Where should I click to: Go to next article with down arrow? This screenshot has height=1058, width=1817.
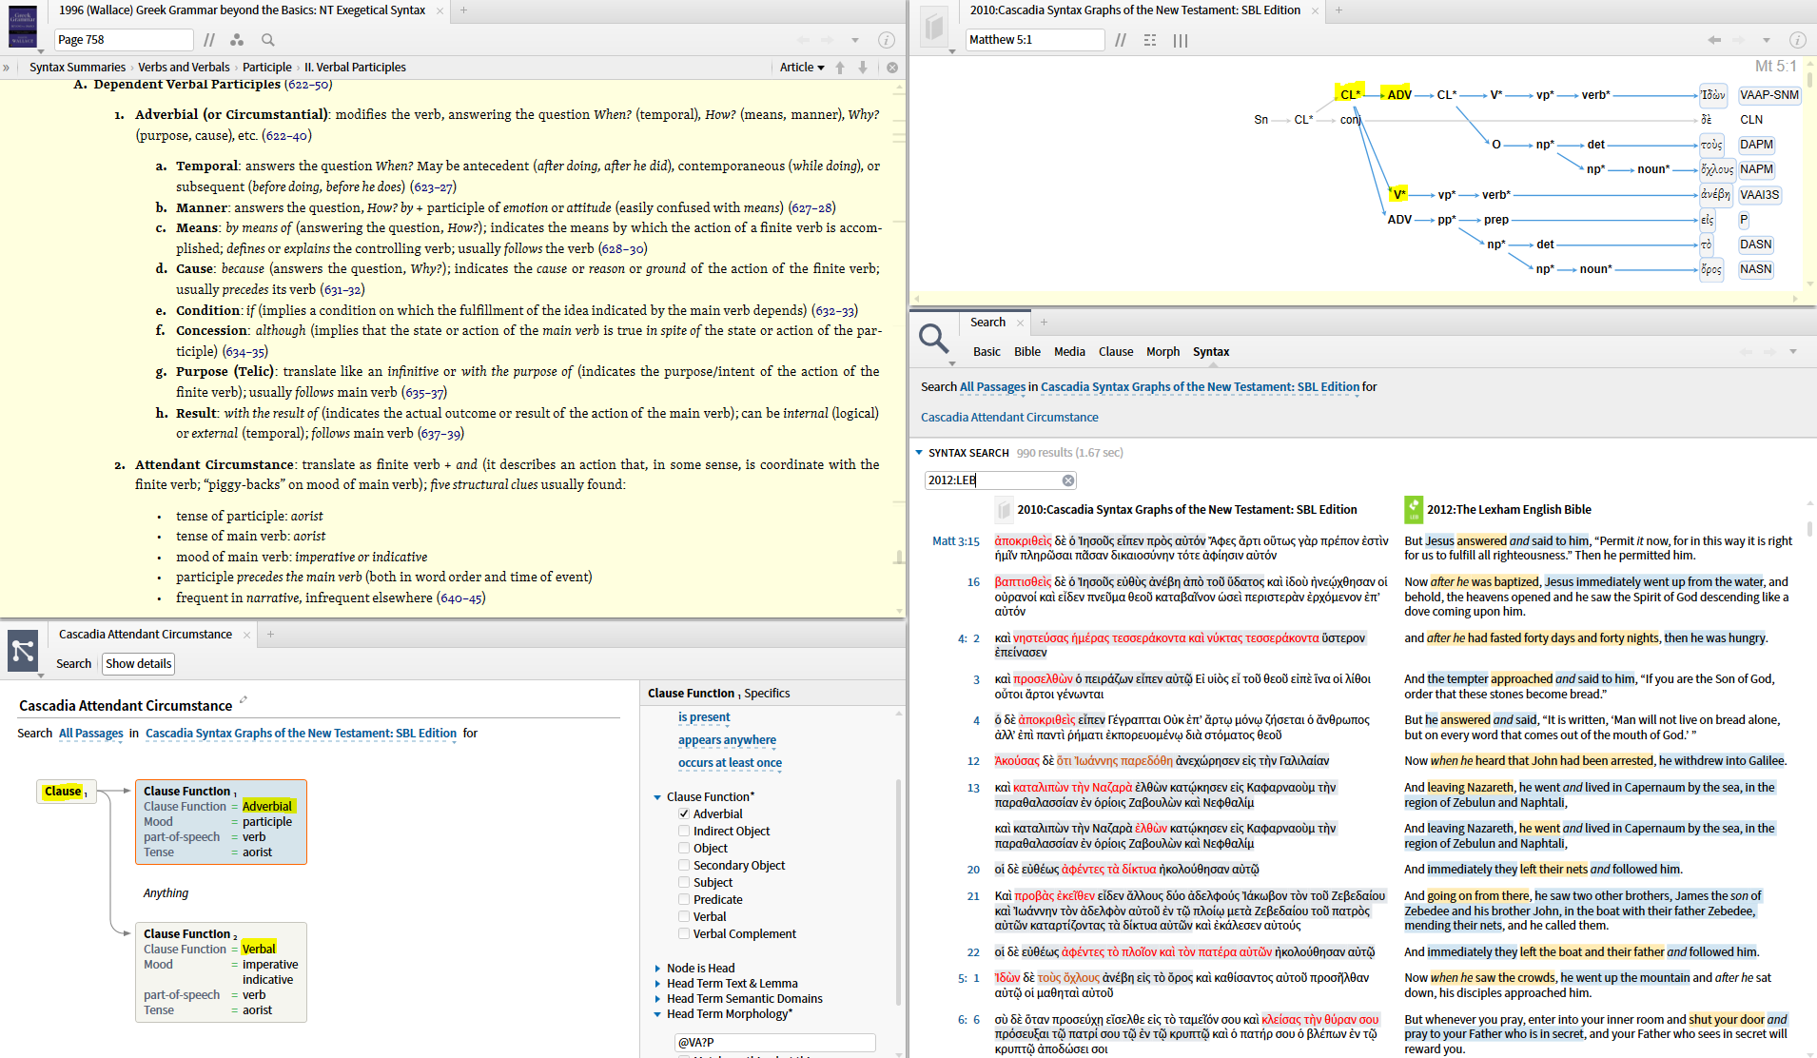[x=863, y=68]
